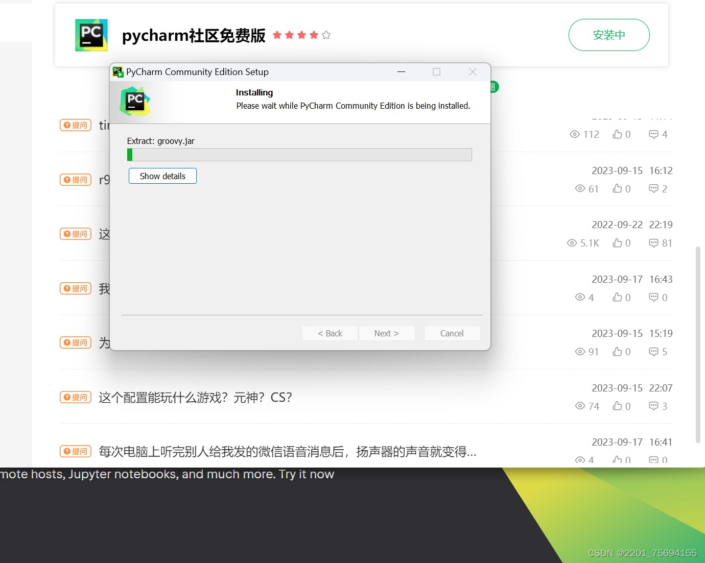Click the Back button in the setup dialog
Screen dimensions: 705x563
329,333
